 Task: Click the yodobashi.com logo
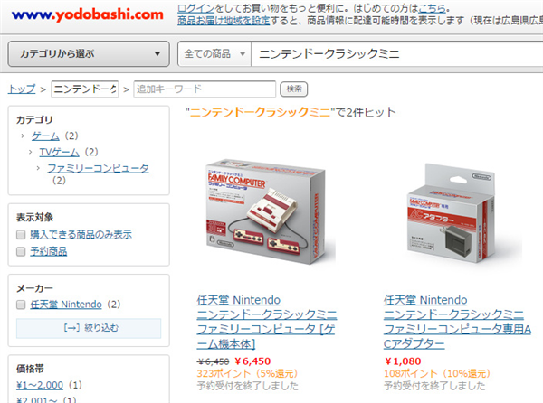tap(87, 14)
